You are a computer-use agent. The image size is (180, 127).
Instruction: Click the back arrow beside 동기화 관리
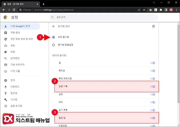point(53,26)
